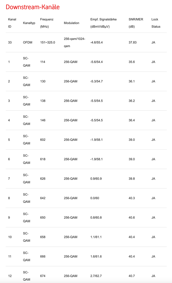Click the Kanal ID column header
This screenshot has width=172, height=283.
pos(12,23)
